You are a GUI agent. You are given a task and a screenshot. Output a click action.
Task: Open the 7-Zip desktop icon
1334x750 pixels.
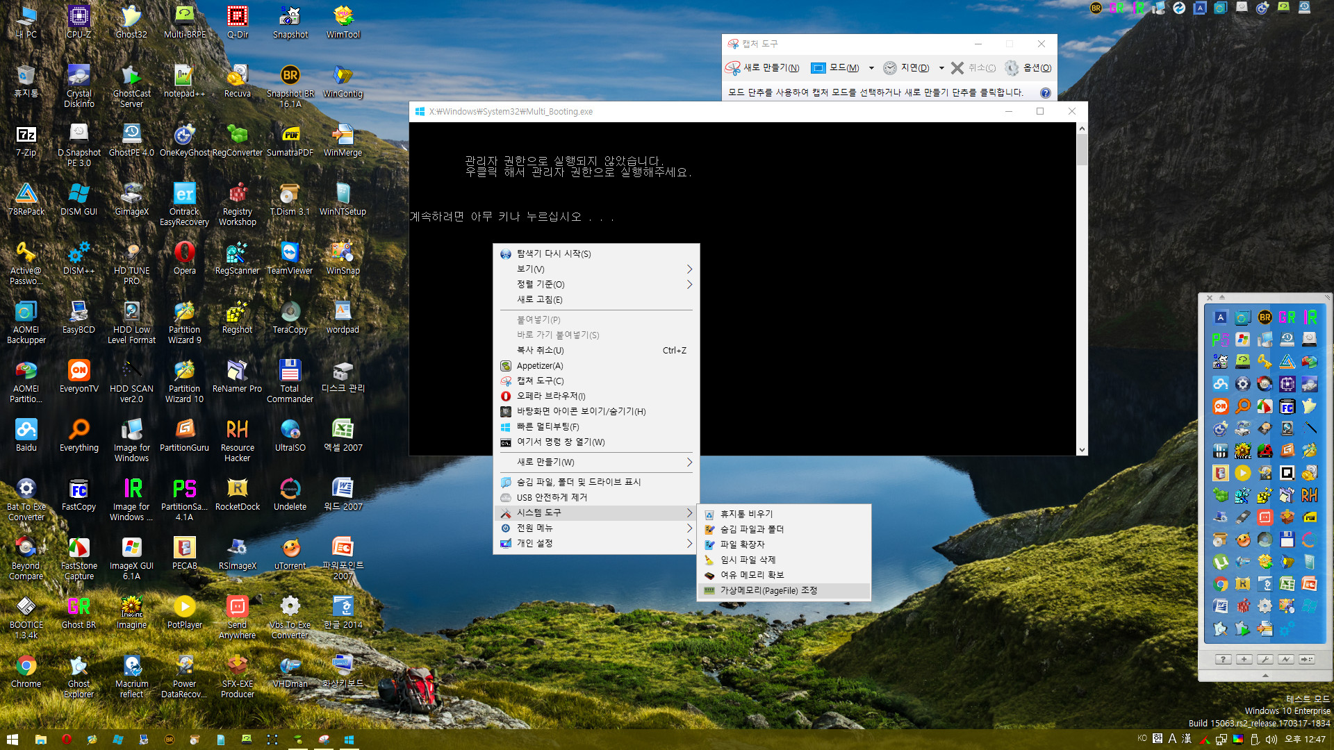click(x=26, y=140)
